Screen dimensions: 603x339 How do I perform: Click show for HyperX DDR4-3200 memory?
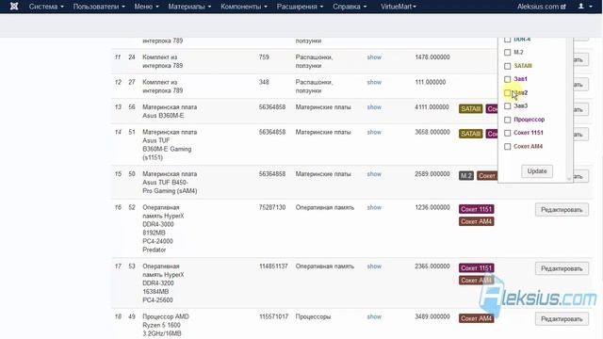click(x=374, y=266)
